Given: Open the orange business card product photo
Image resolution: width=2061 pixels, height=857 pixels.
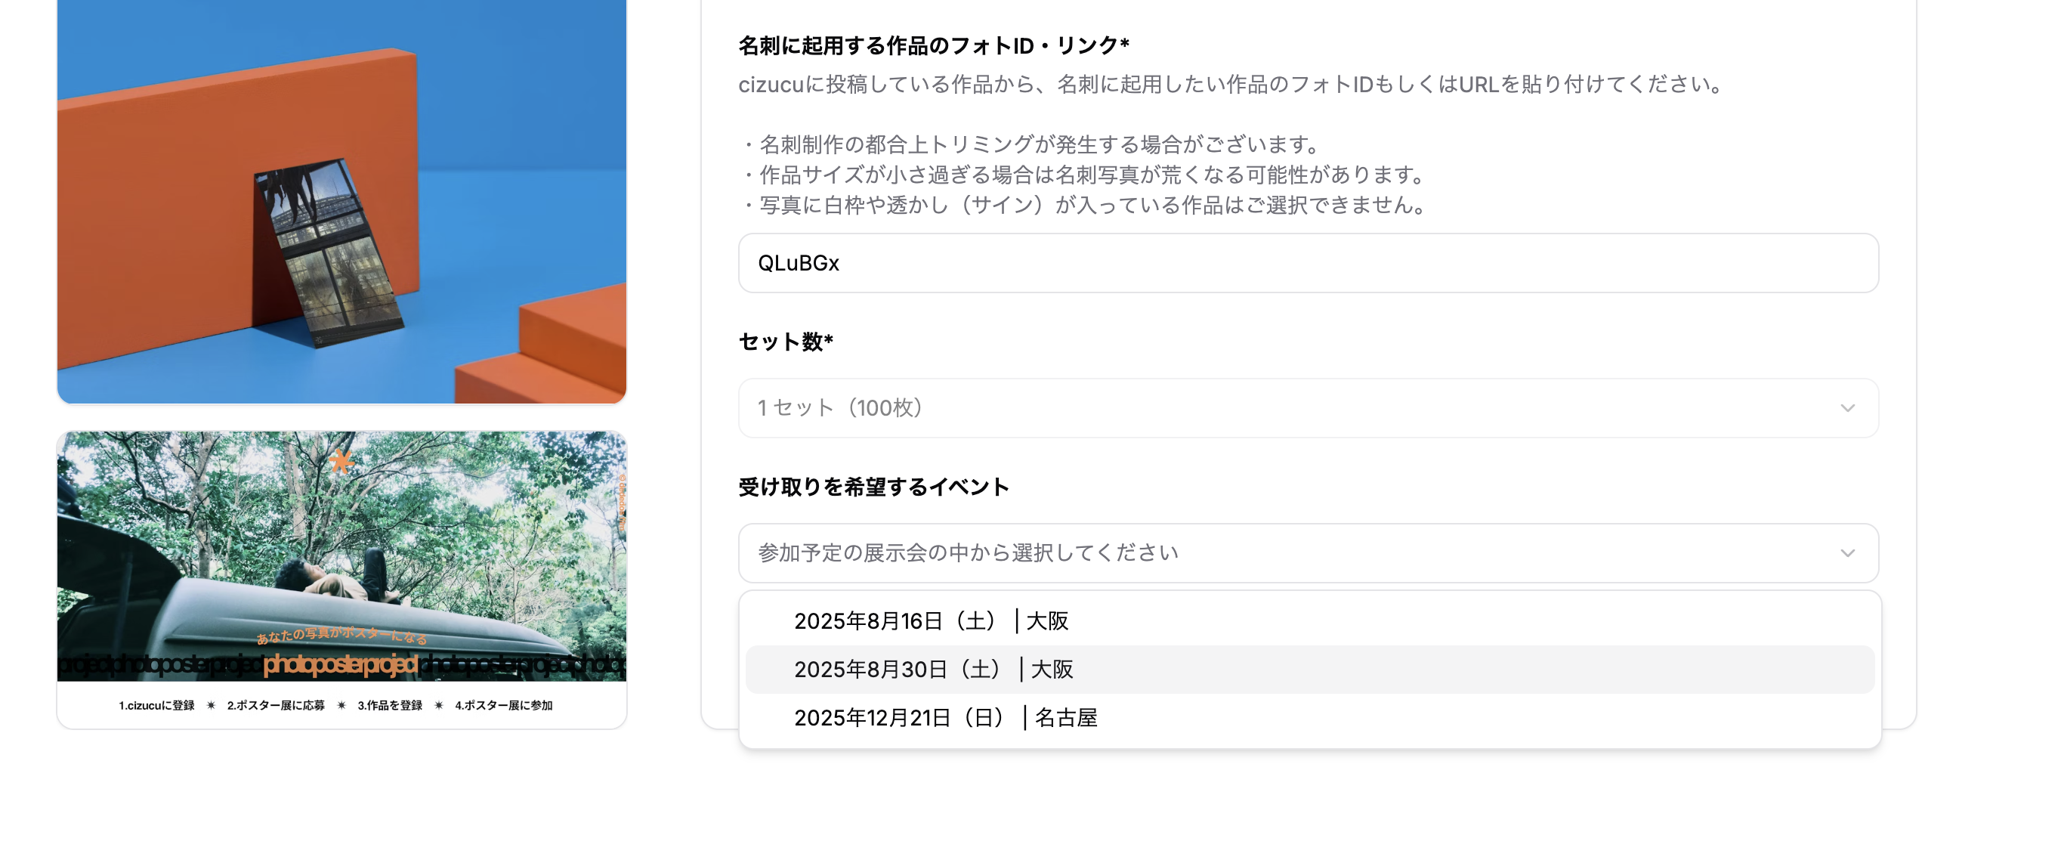Looking at the screenshot, I should [x=341, y=200].
